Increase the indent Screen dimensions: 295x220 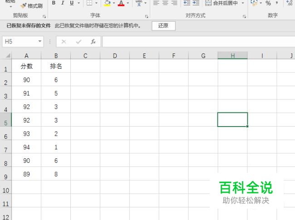pos(196,3)
